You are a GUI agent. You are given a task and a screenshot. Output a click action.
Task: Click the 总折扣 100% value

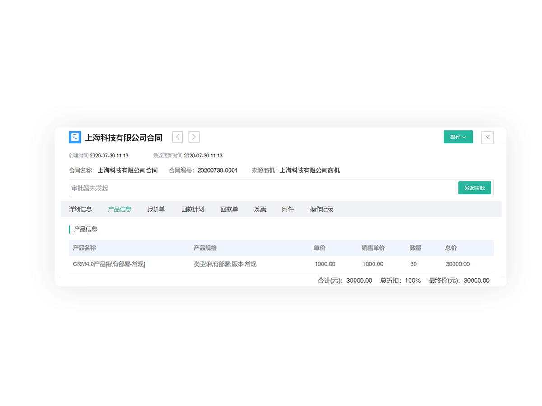click(x=413, y=281)
